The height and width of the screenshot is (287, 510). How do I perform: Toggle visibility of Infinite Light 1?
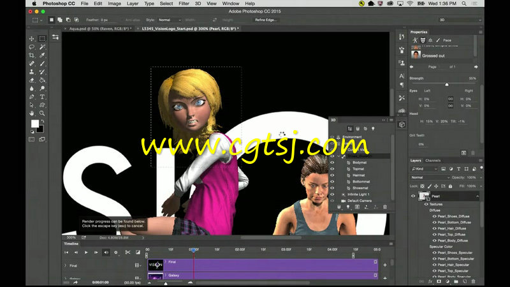point(332,195)
